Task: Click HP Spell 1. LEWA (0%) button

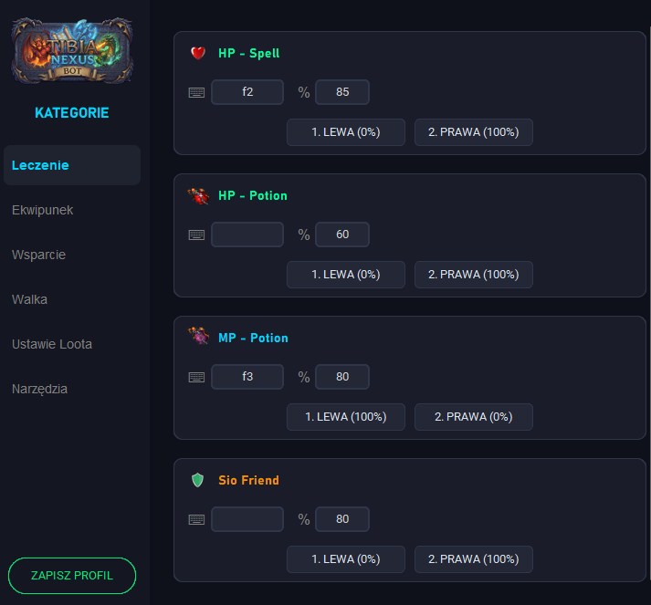Action: tap(345, 132)
